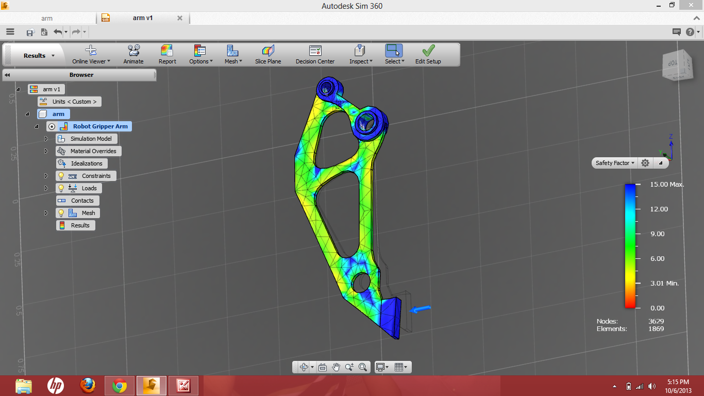Select the Pan hand tool
704x396 pixels.
point(336,367)
